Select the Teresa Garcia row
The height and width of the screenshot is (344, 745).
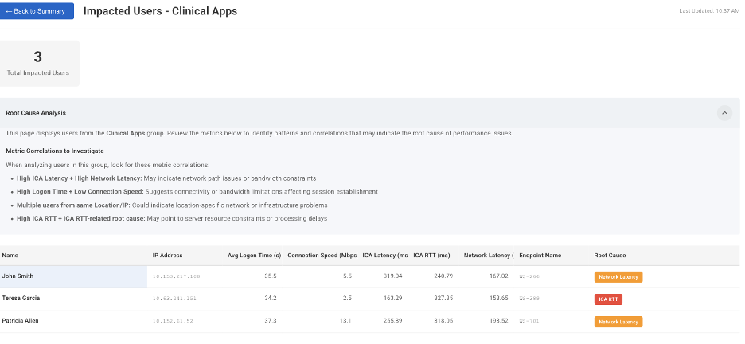369,299
